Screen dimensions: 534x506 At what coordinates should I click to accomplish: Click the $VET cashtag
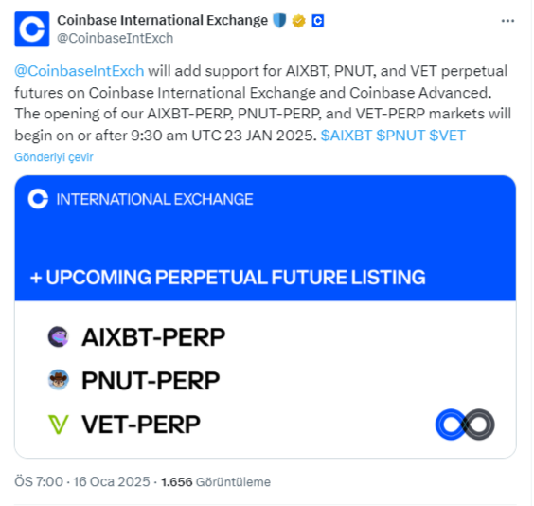[x=447, y=136]
